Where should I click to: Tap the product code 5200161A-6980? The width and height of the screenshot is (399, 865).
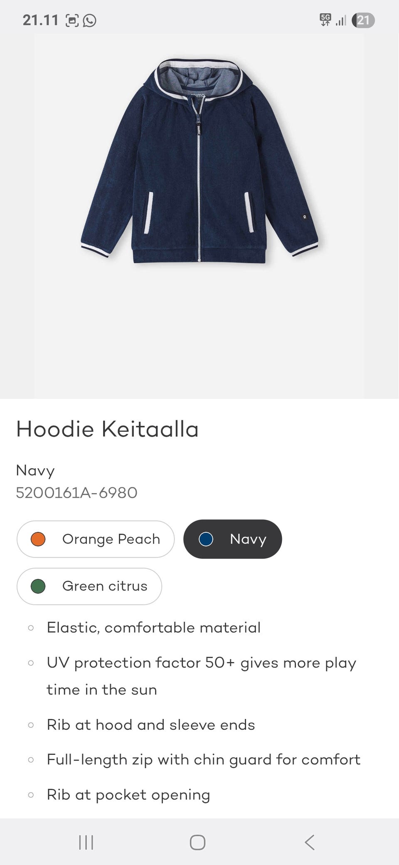[76, 493]
